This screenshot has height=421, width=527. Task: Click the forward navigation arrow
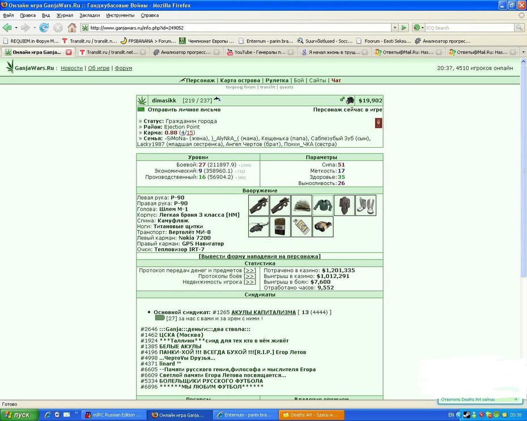(25, 28)
